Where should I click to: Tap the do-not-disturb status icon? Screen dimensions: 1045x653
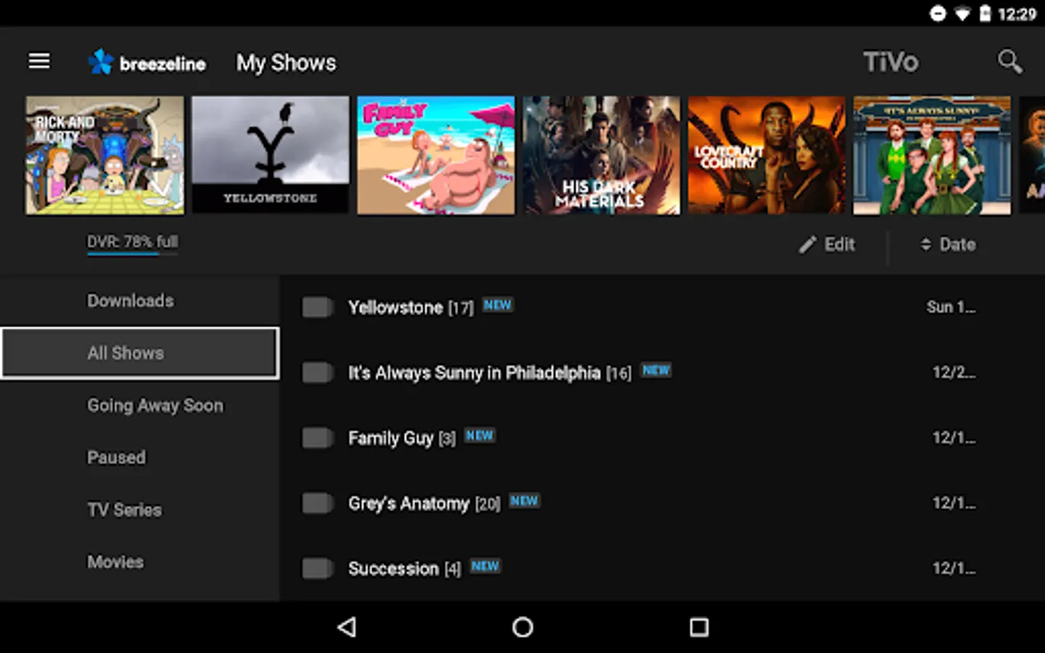[938, 14]
